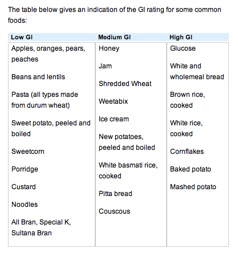Click the Glucose entry
The height and width of the screenshot is (253, 238).
(x=183, y=48)
